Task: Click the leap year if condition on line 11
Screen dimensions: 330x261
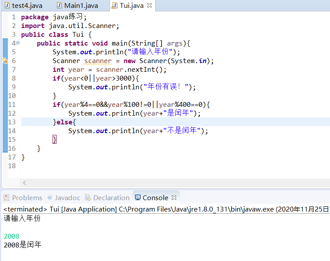Action: pos(131,105)
